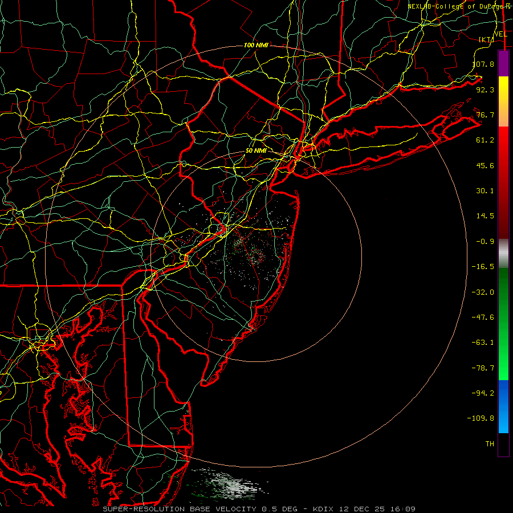Image resolution: width=513 pixels, height=513 pixels.
Task: Click the KDIX station identifier in the caption
Action: pyautogui.click(x=323, y=509)
